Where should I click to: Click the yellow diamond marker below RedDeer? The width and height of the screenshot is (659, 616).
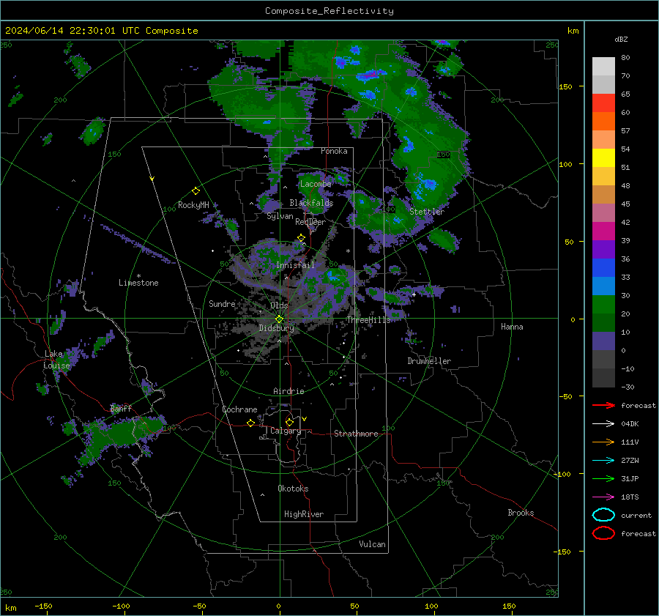301,238
